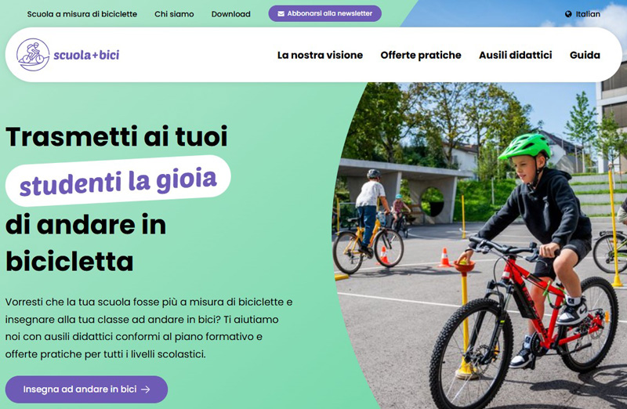627x409 pixels.
Task: Click the intro paragraph about ausili didattici
Action: pos(149,328)
